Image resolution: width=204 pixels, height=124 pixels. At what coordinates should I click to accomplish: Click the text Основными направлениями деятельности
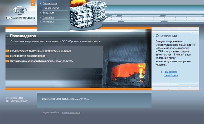click(36, 41)
